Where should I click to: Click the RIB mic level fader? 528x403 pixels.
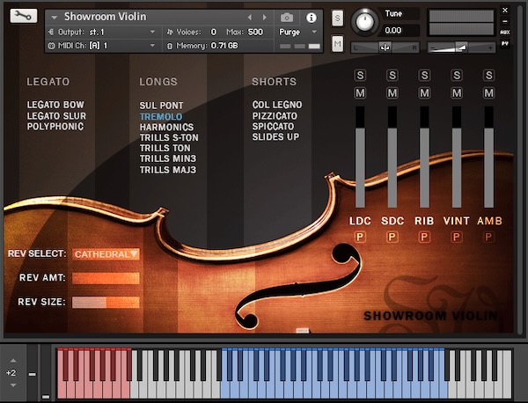click(x=424, y=157)
